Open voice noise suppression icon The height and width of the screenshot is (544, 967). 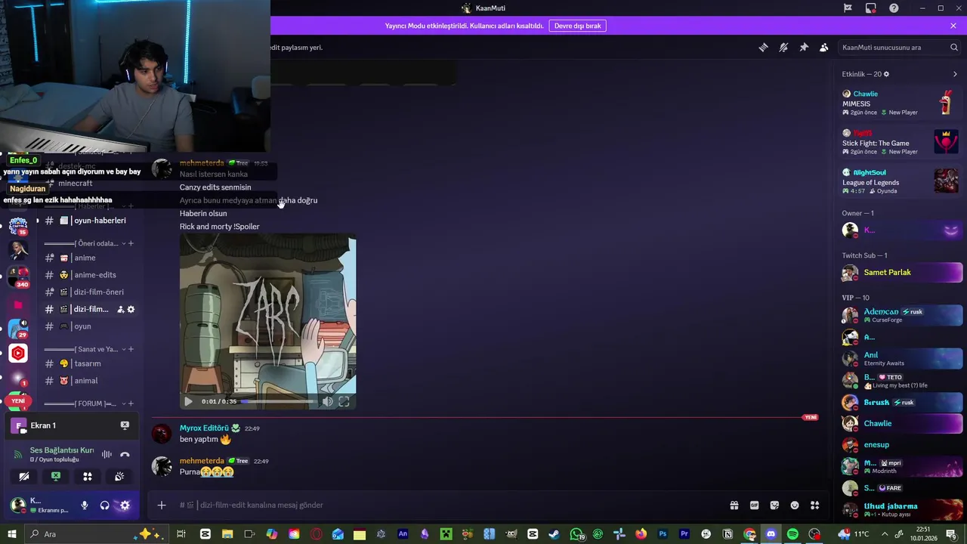107,454
